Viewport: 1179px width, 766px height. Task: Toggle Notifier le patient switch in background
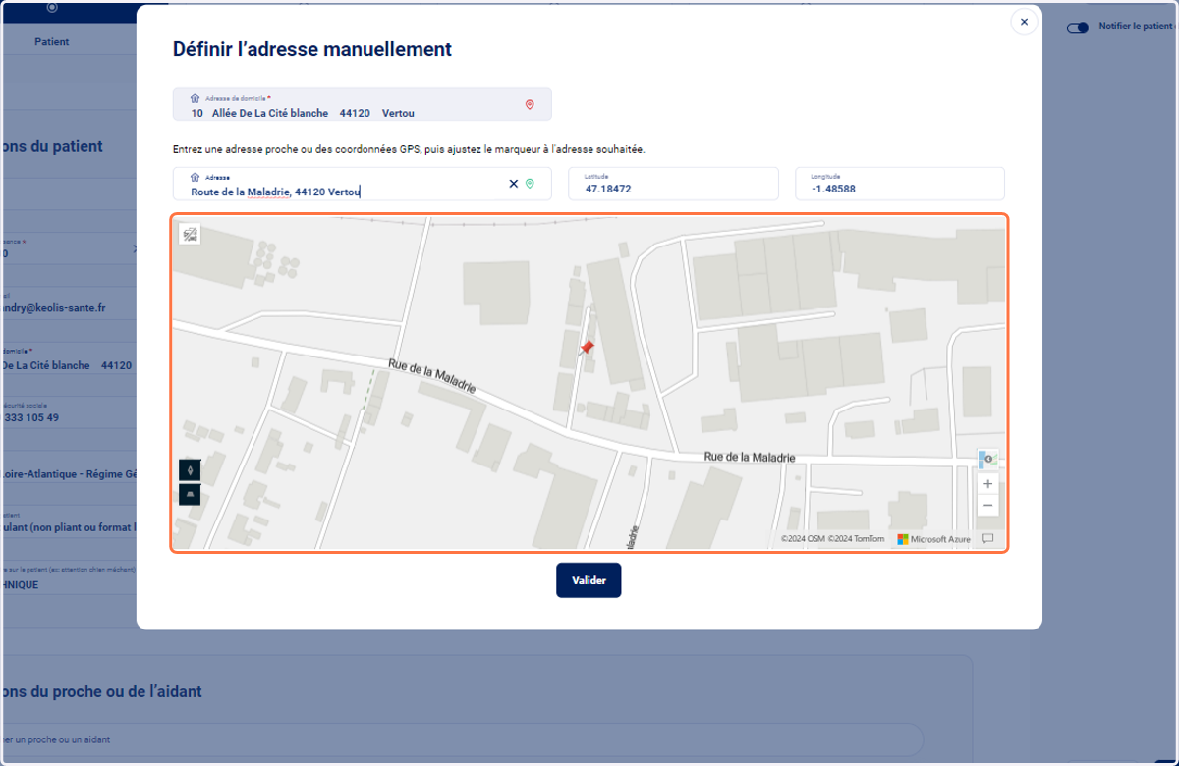1078,27
